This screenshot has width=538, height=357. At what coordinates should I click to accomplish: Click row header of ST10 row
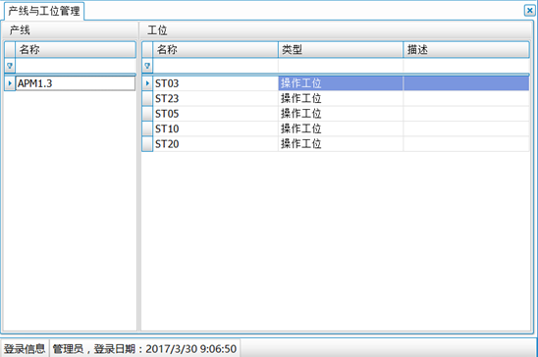(147, 128)
